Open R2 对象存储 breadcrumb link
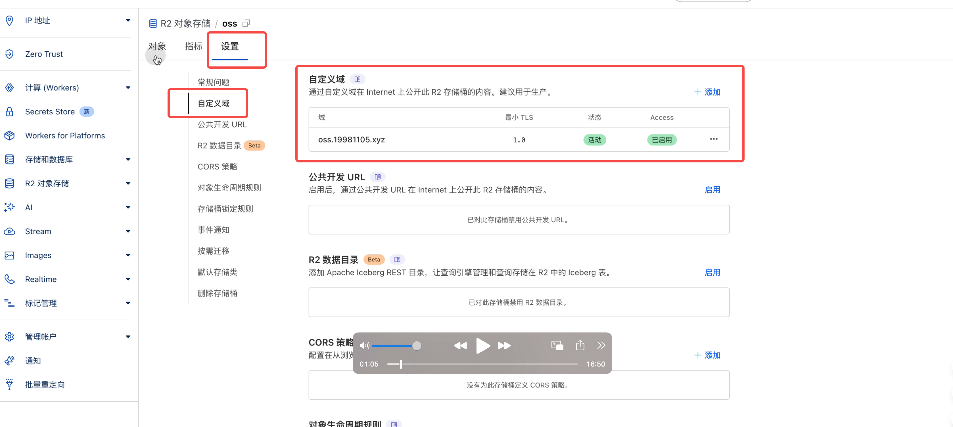Screen dimensions: 953x427 pos(185,24)
